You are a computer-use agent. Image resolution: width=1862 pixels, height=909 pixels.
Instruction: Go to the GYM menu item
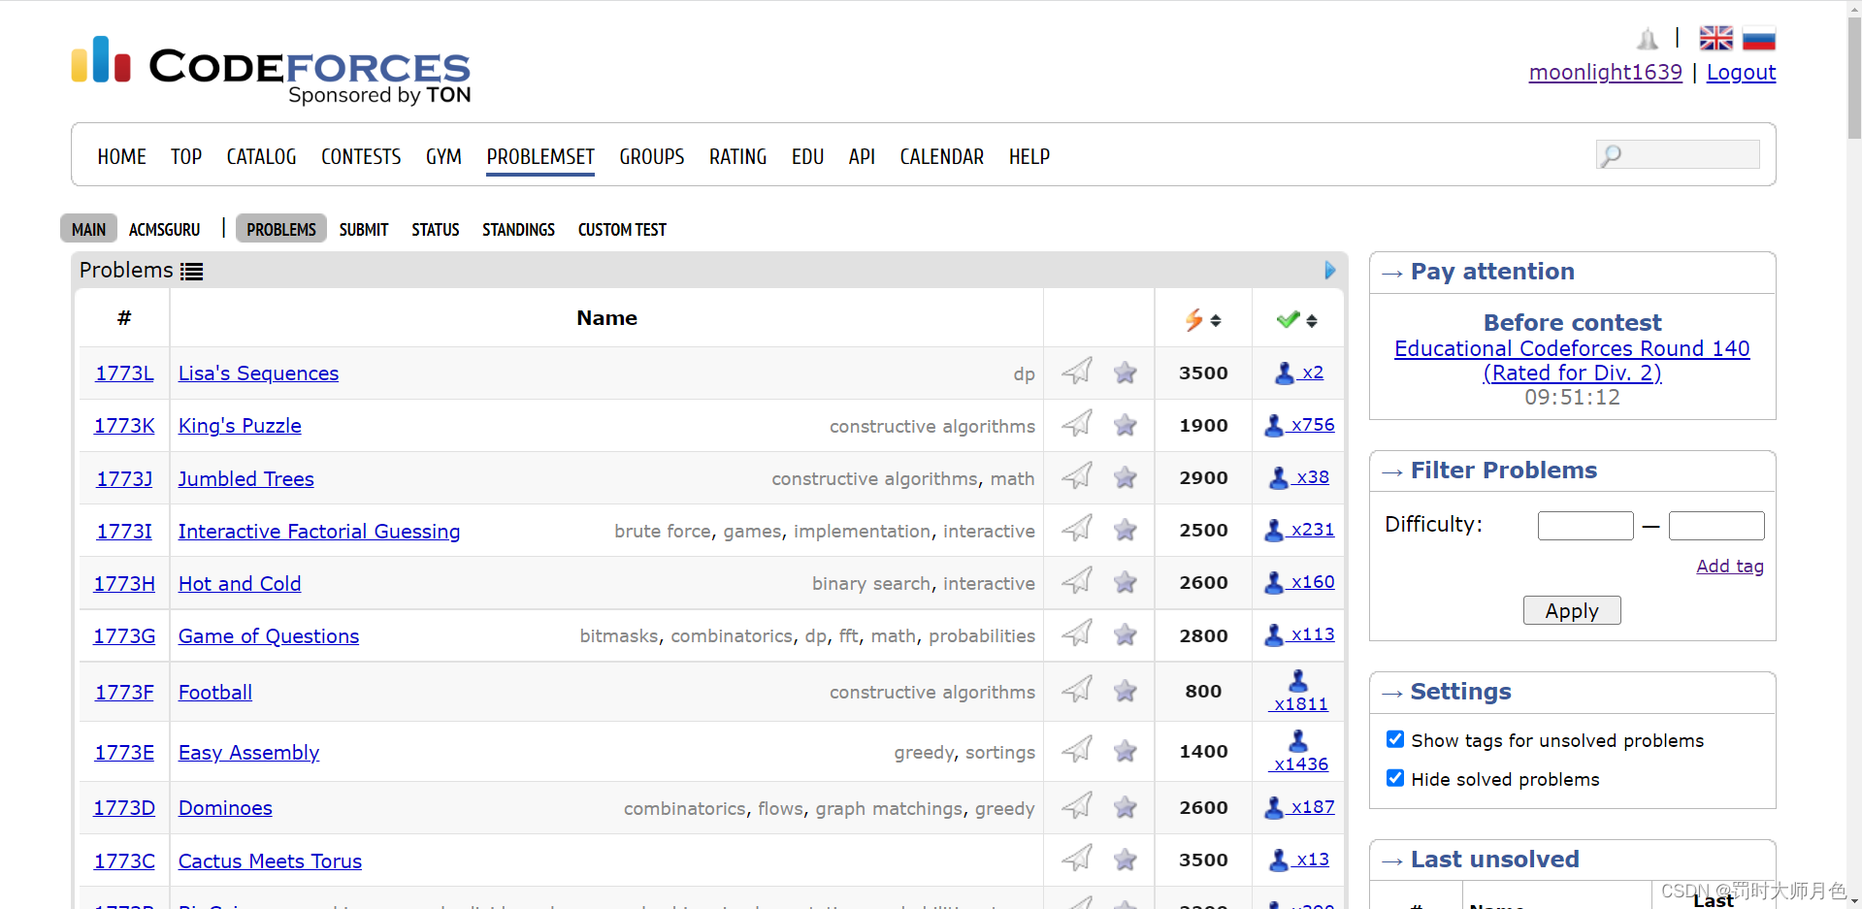[443, 156]
